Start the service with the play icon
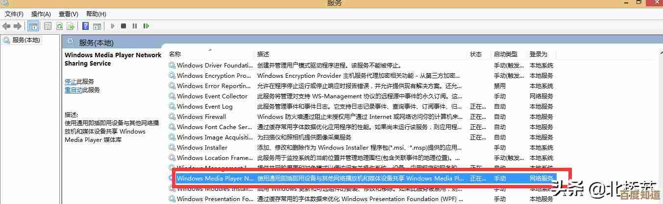This screenshot has width=663, height=204. 113,26
